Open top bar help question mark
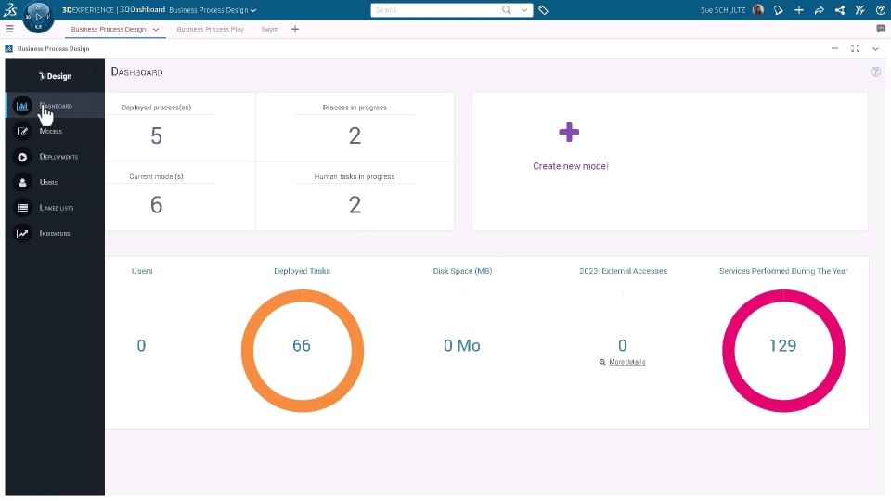891x501 pixels. (880, 10)
